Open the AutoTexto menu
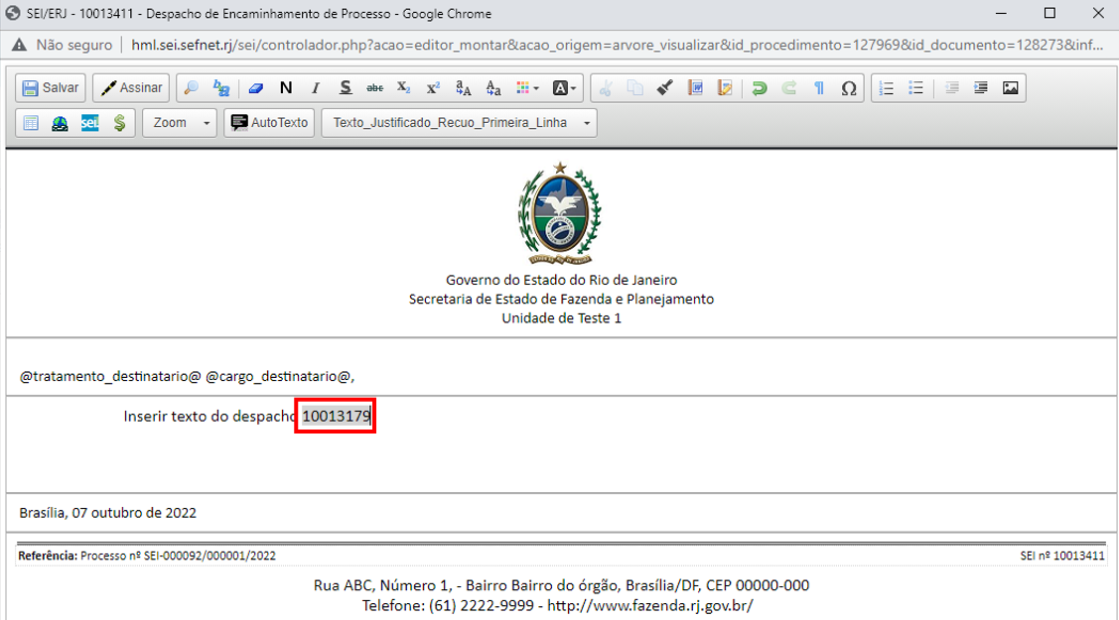 (x=269, y=123)
